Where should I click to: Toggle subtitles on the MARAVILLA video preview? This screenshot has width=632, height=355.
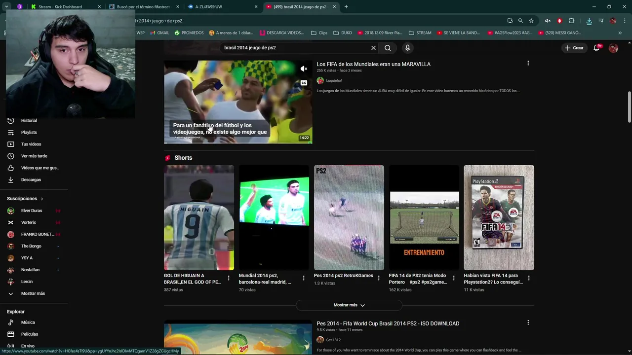tap(304, 83)
